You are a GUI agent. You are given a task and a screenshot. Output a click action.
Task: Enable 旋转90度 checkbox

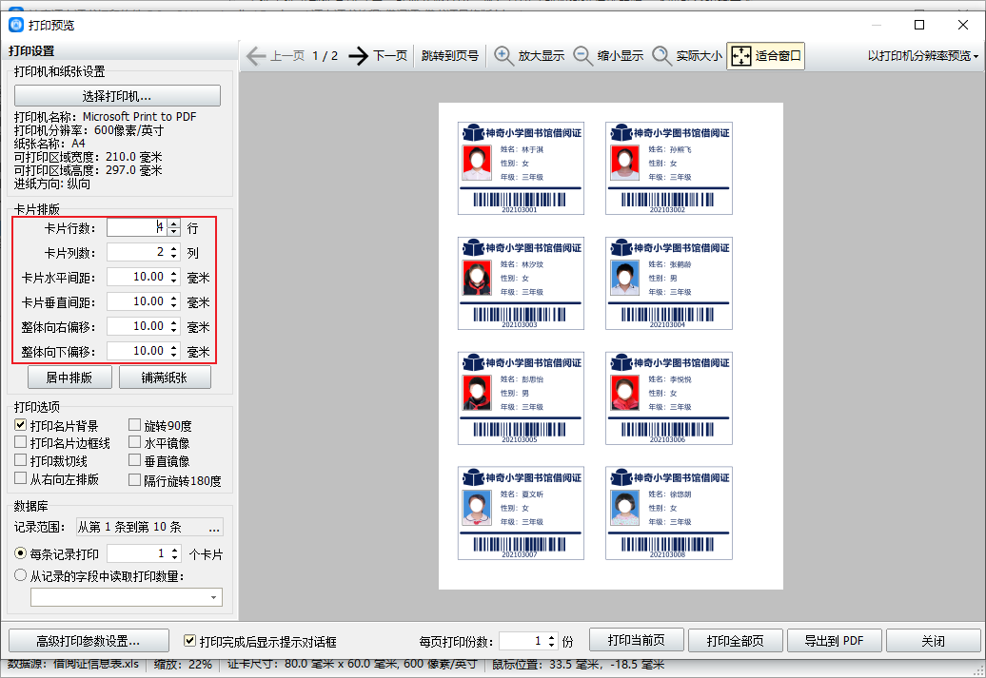[134, 425]
